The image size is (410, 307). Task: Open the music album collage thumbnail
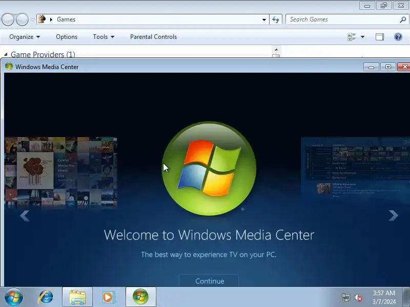tap(60, 172)
